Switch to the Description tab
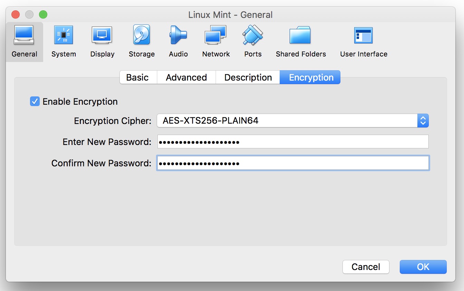 [x=248, y=77]
